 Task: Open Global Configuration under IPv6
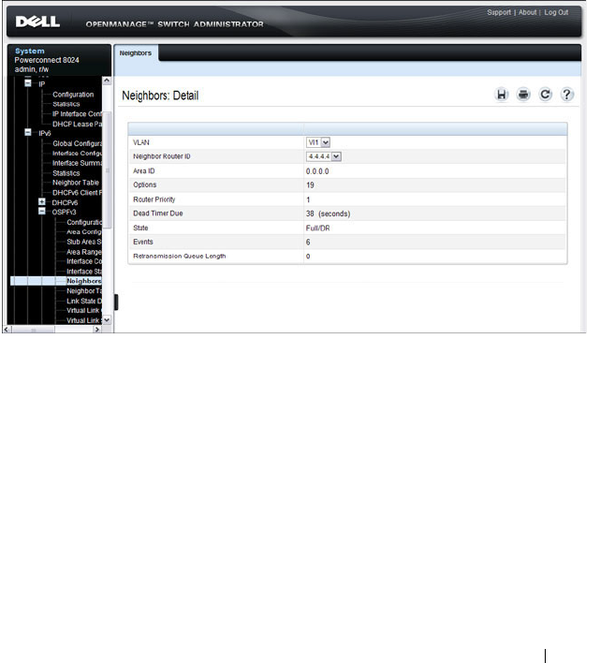click(x=77, y=143)
